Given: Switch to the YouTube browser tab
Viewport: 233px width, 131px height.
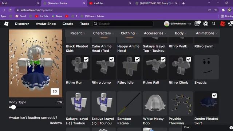Looking at the screenshot, I should [x=110, y=3].
